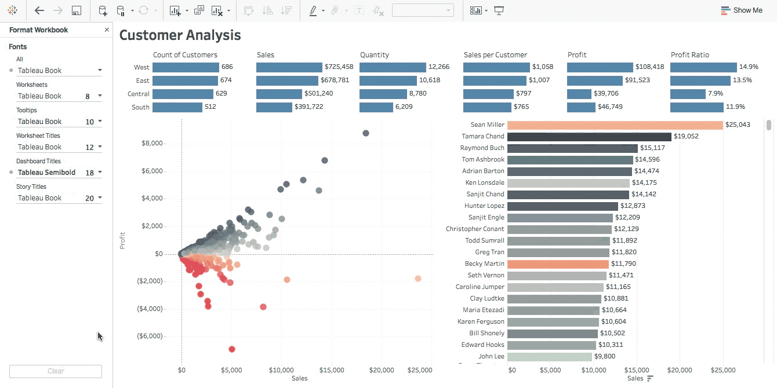This screenshot has height=388, width=777.
Task: Click the Undo back arrow
Action: pyautogui.click(x=39, y=10)
